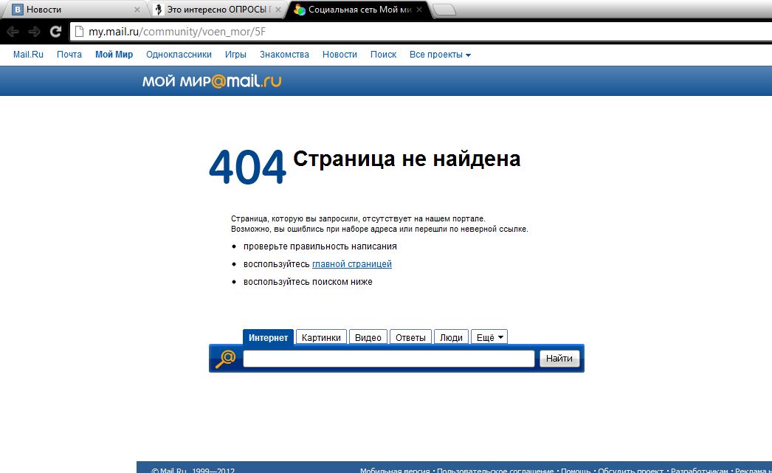Select the Люди search tab
772x473 pixels.
click(x=451, y=337)
